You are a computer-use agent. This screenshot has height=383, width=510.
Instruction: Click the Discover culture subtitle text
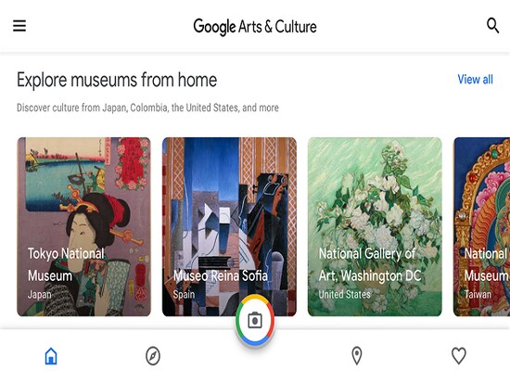[147, 108]
